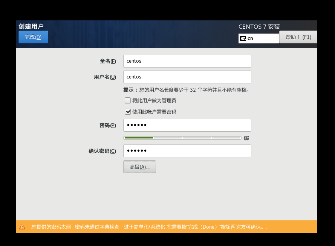Focus the 用户名 username field
This screenshot has height=246, width=335.
click(x=187, y=77)
